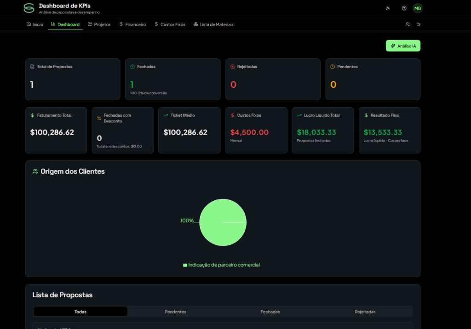
Task: Switch to the Financeiro tab
Action: (x=132, y=24)
